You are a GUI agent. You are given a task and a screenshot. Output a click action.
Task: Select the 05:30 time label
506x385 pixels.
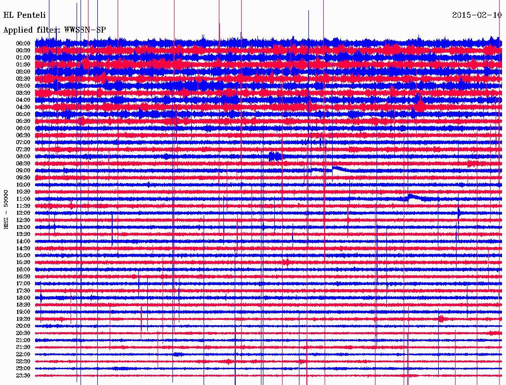(x=23, y=121)
